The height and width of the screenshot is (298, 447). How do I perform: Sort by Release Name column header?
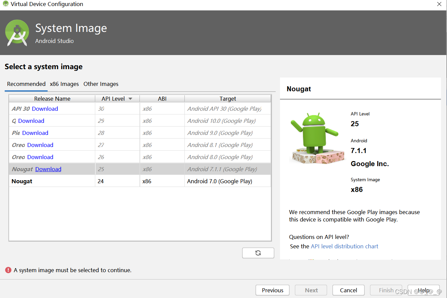pyautogui.click(x=52, y=99)
